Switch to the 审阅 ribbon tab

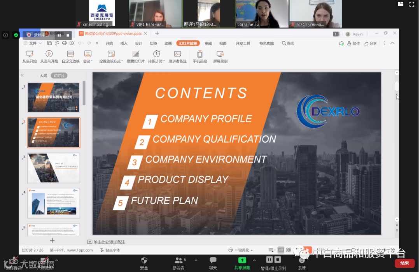[x=208, y=44]
